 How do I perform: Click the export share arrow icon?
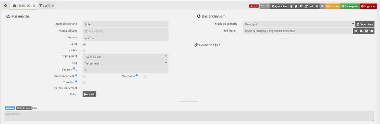pos(311,6)
